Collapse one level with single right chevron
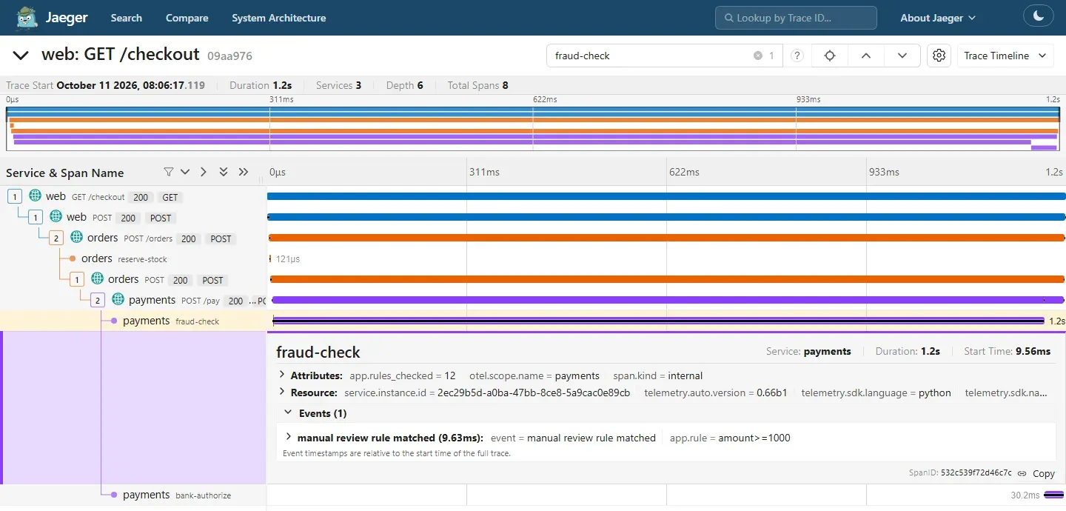The width and height of the screenshot is (1066, 511). click(204, 172)
